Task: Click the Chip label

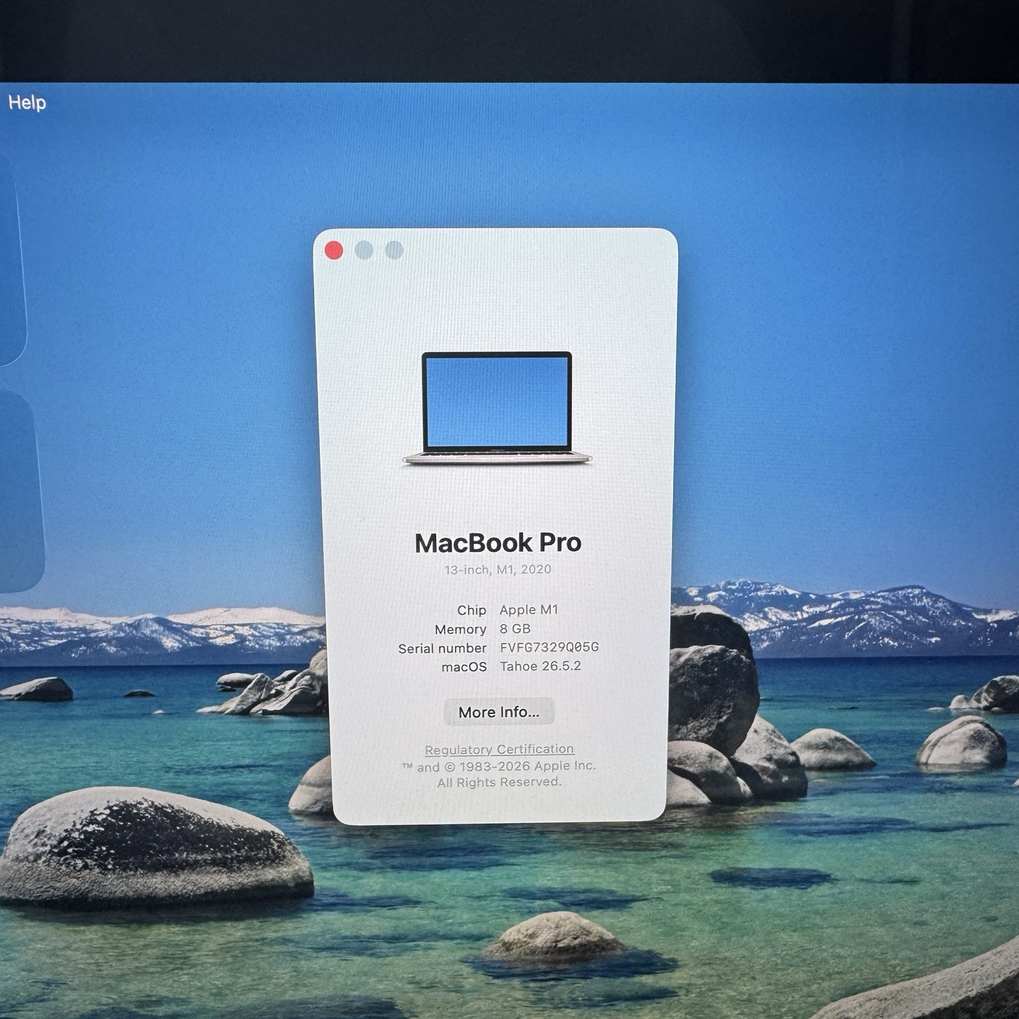Action: pos(471,610)
